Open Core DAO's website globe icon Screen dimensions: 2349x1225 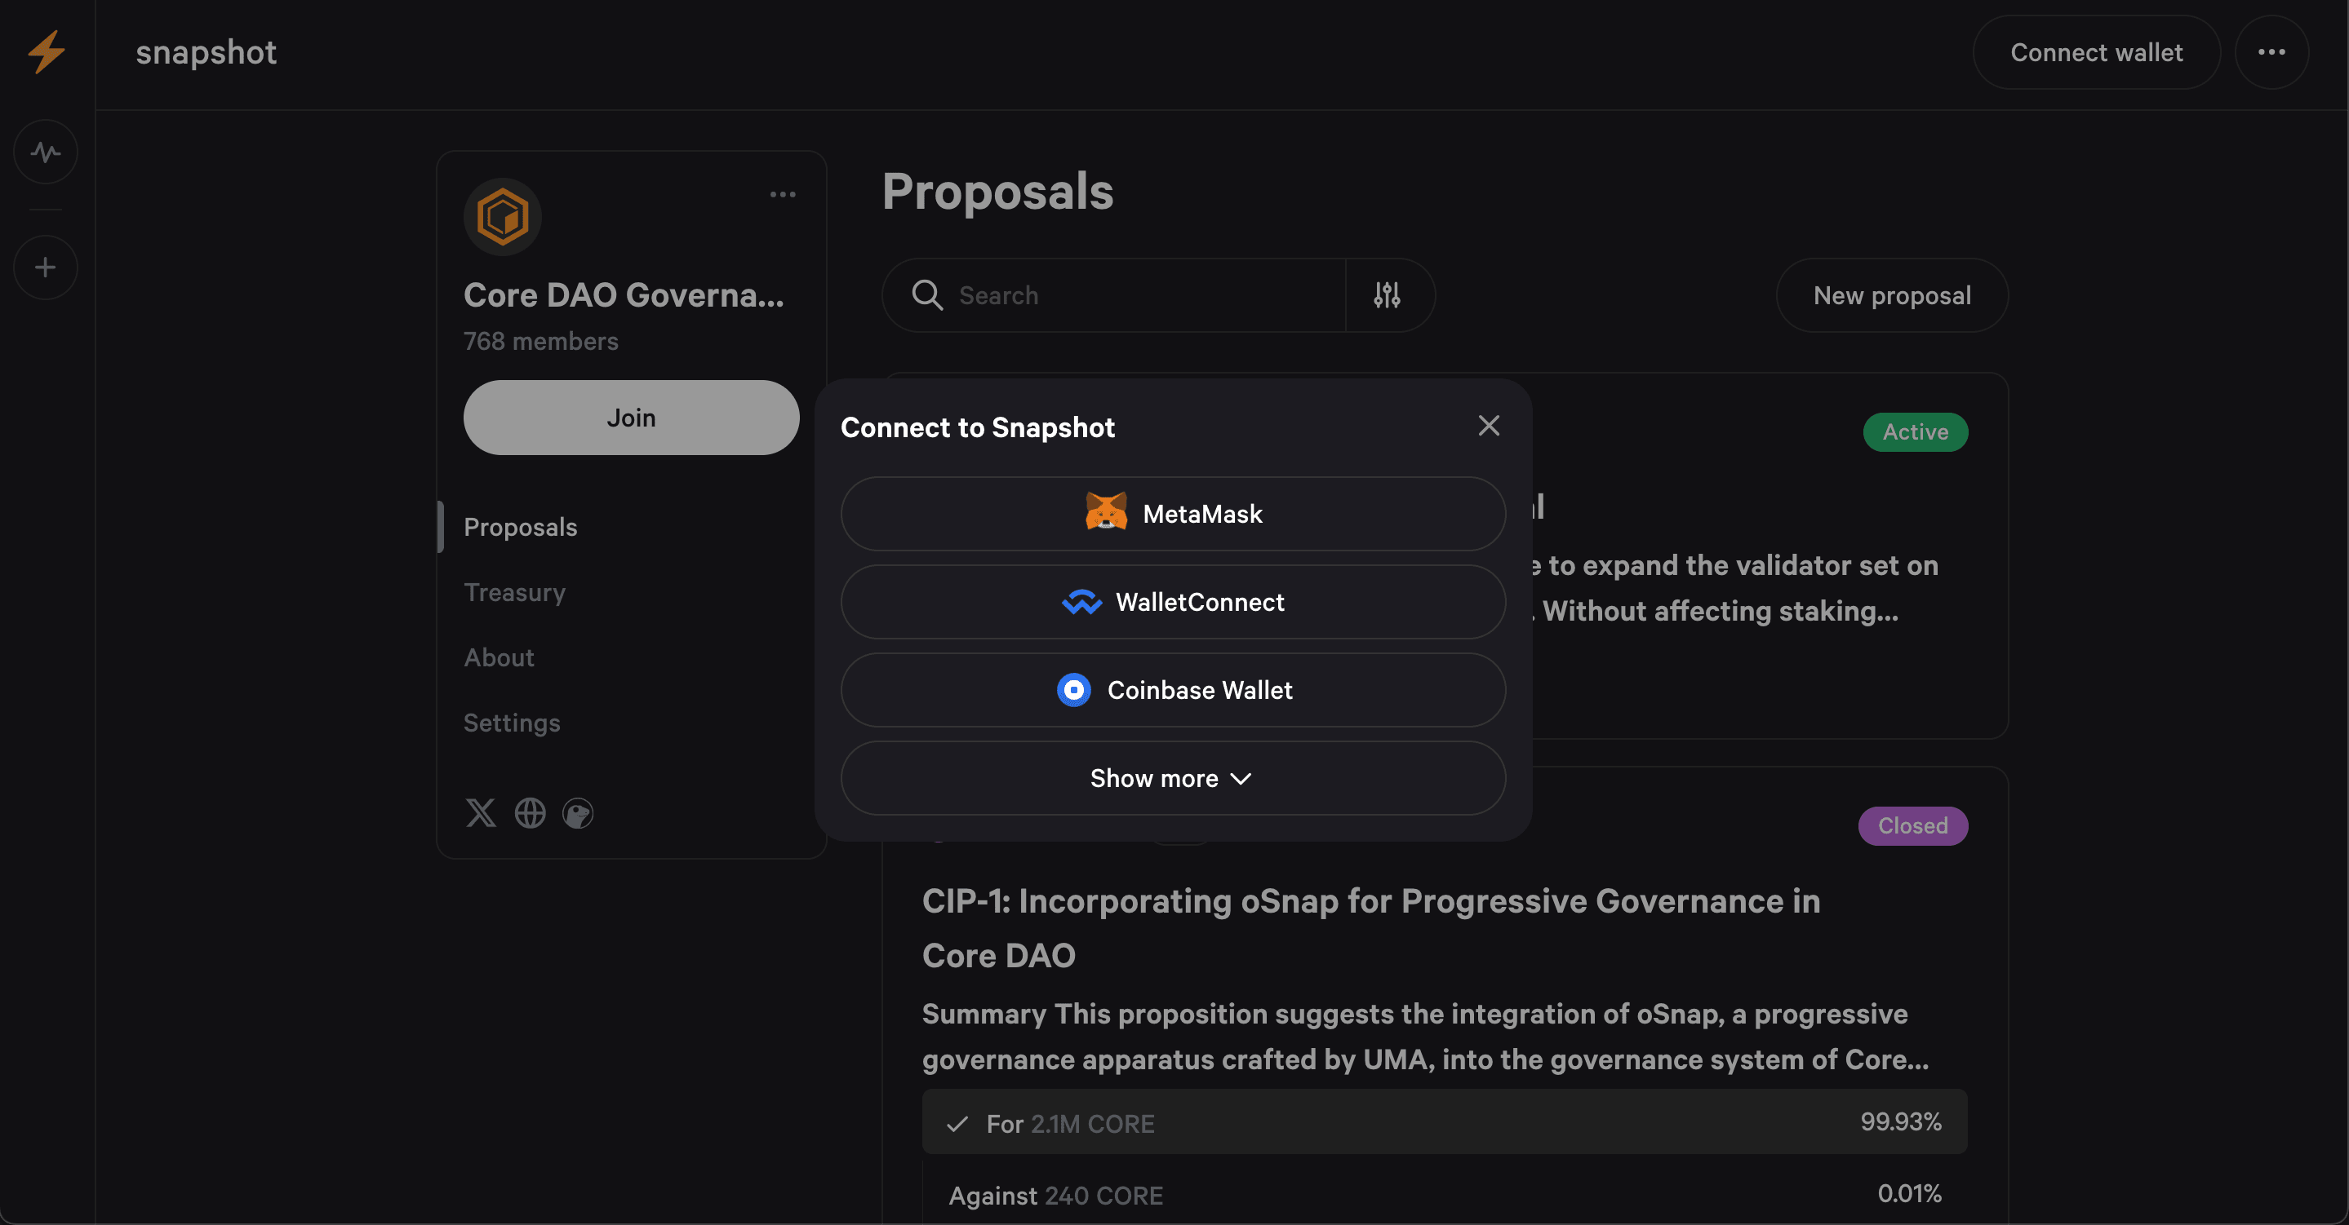[x=529, y=812]
